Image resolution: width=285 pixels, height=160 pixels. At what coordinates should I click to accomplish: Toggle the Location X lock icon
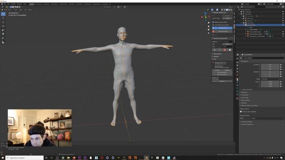click(281, 64)
